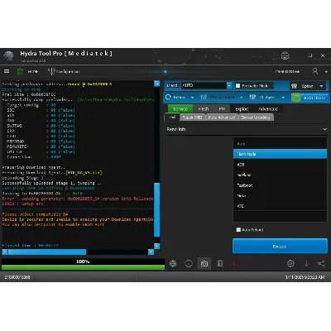This screenshot has width=331, height=331.
Task: Expand the Reboot dropdown arrow
Action: [192, 98]
